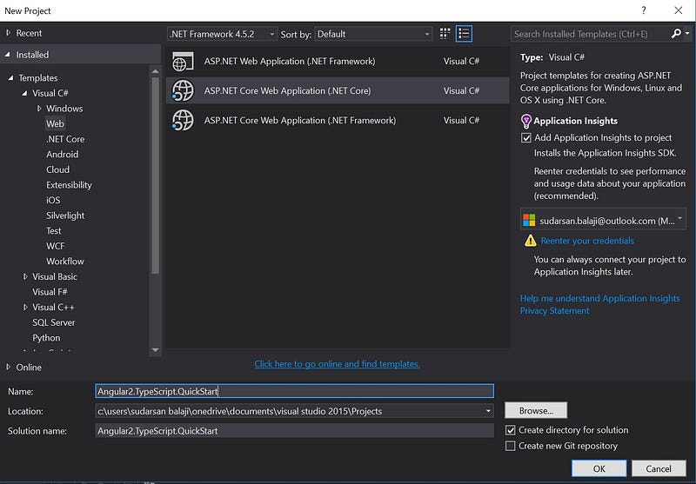Click the Application Insights lightbulb icon

click(x=526, y=121)
